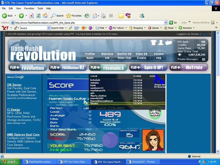Viewport: 220px width, 165px height.
Task: Click the profile silhouette icon in the FFR header
Action: tap(161, 43)
